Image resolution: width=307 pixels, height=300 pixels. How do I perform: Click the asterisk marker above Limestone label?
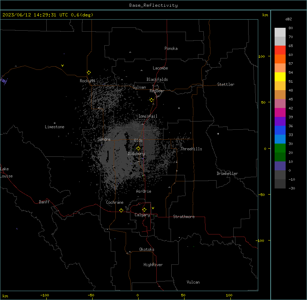(54, 123)
